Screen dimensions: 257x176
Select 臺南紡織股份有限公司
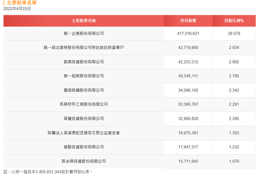coord(84,90)
